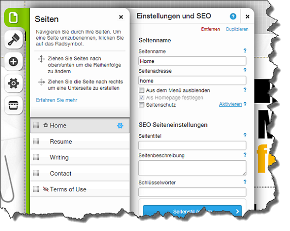
Task: Click help question mark for Seitenname
Action: (245, 51)
